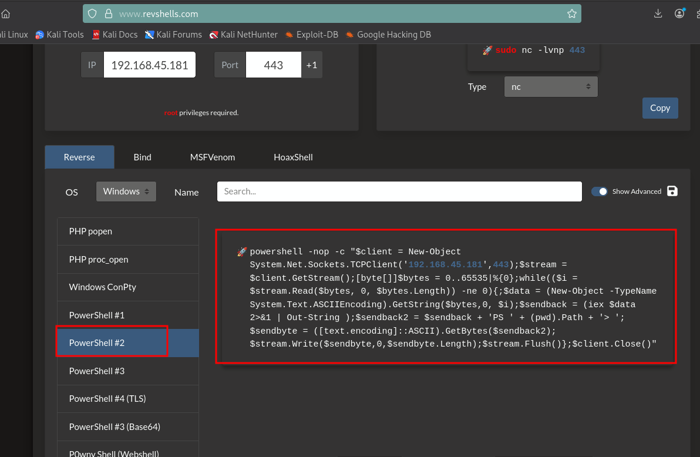This screenshot has height=457, width=700.
Task: Select PowerShell #3 (Base64) from the shell list
Action: [127, 427]
